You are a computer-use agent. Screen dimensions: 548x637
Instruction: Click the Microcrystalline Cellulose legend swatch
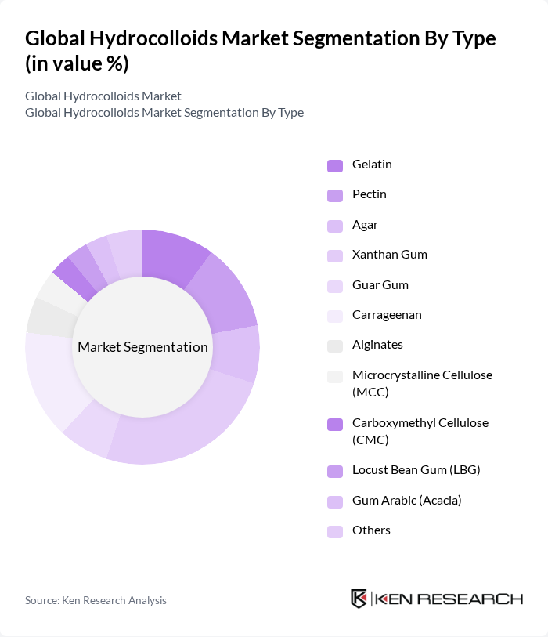(x=335, y=376)
